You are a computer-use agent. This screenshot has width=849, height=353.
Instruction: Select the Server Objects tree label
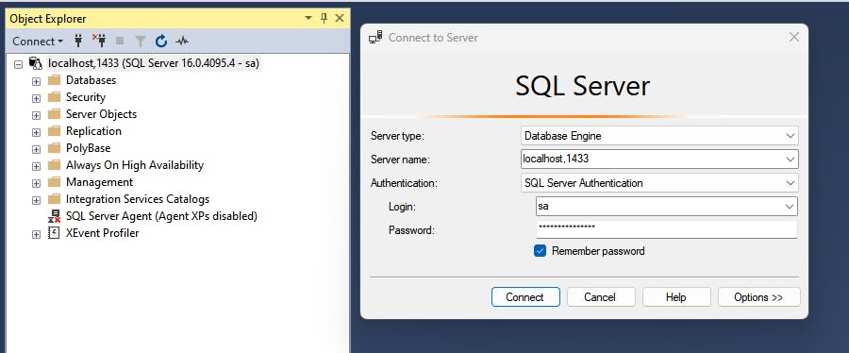(101, 114)
